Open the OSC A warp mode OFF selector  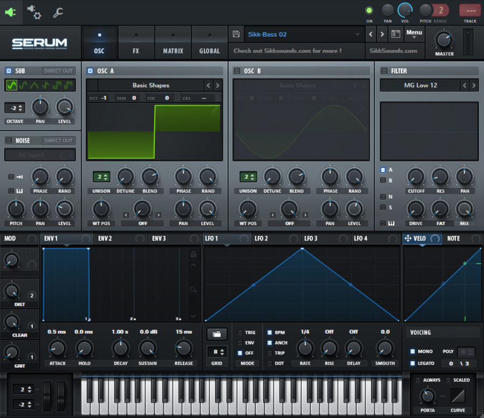tap(142, 224)
